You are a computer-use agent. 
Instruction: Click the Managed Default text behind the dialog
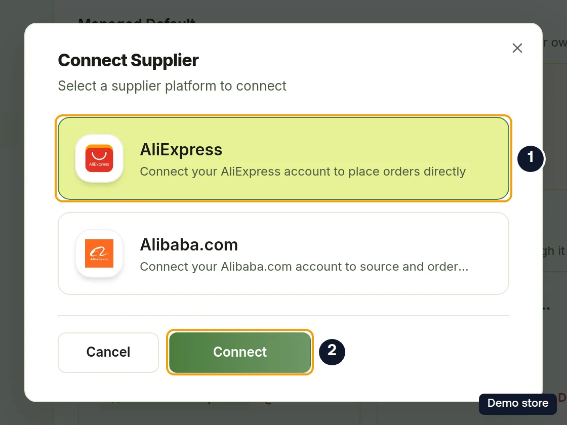pyautogui.click(x=137, y=20)
